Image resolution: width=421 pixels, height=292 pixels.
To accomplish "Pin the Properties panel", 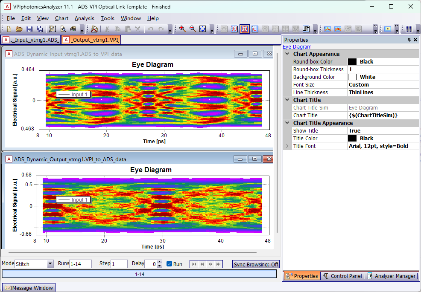I will pos(409,40).
